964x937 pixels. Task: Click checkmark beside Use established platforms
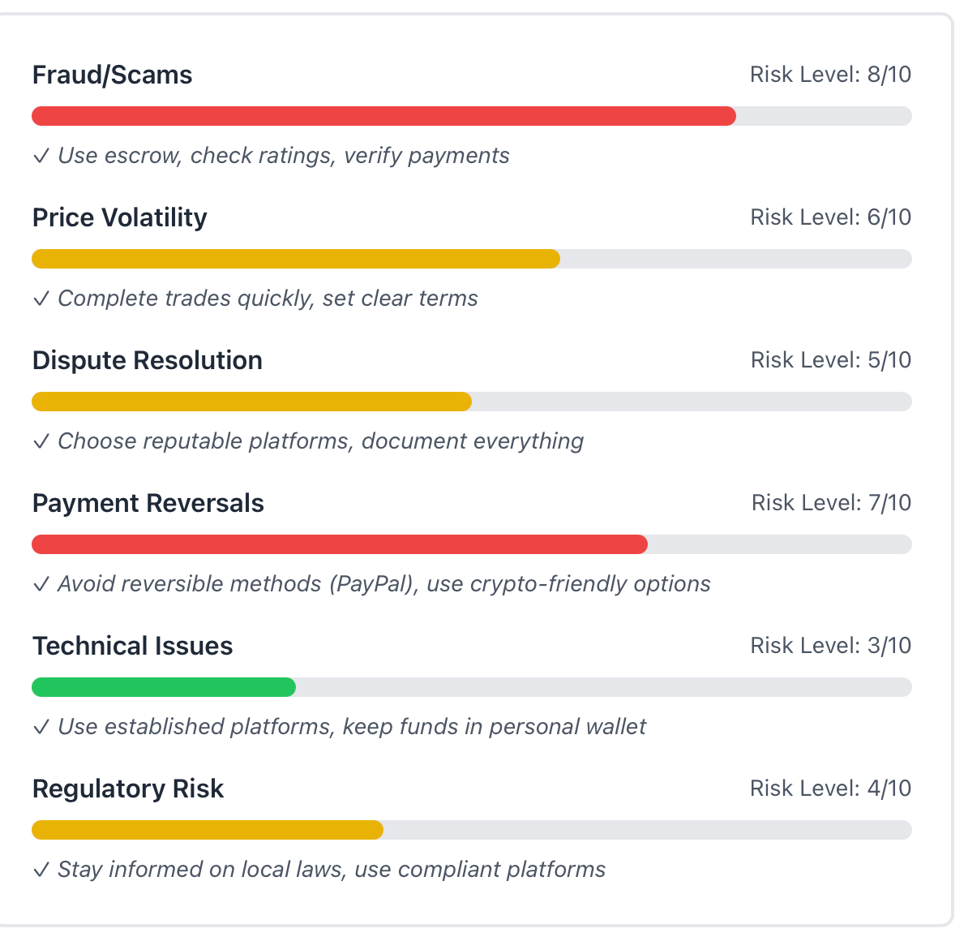(41, 727)
